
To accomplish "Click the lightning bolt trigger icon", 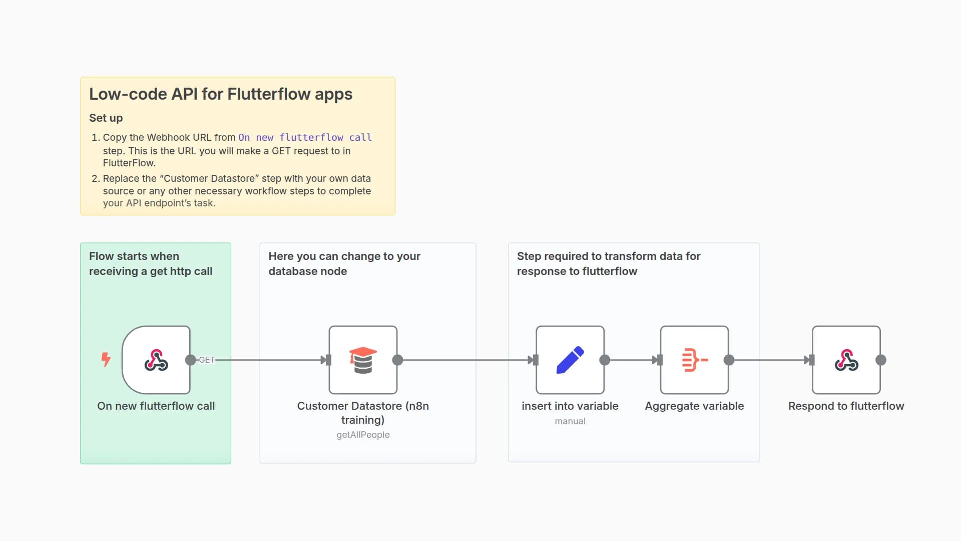I will (x=106, y=359).
